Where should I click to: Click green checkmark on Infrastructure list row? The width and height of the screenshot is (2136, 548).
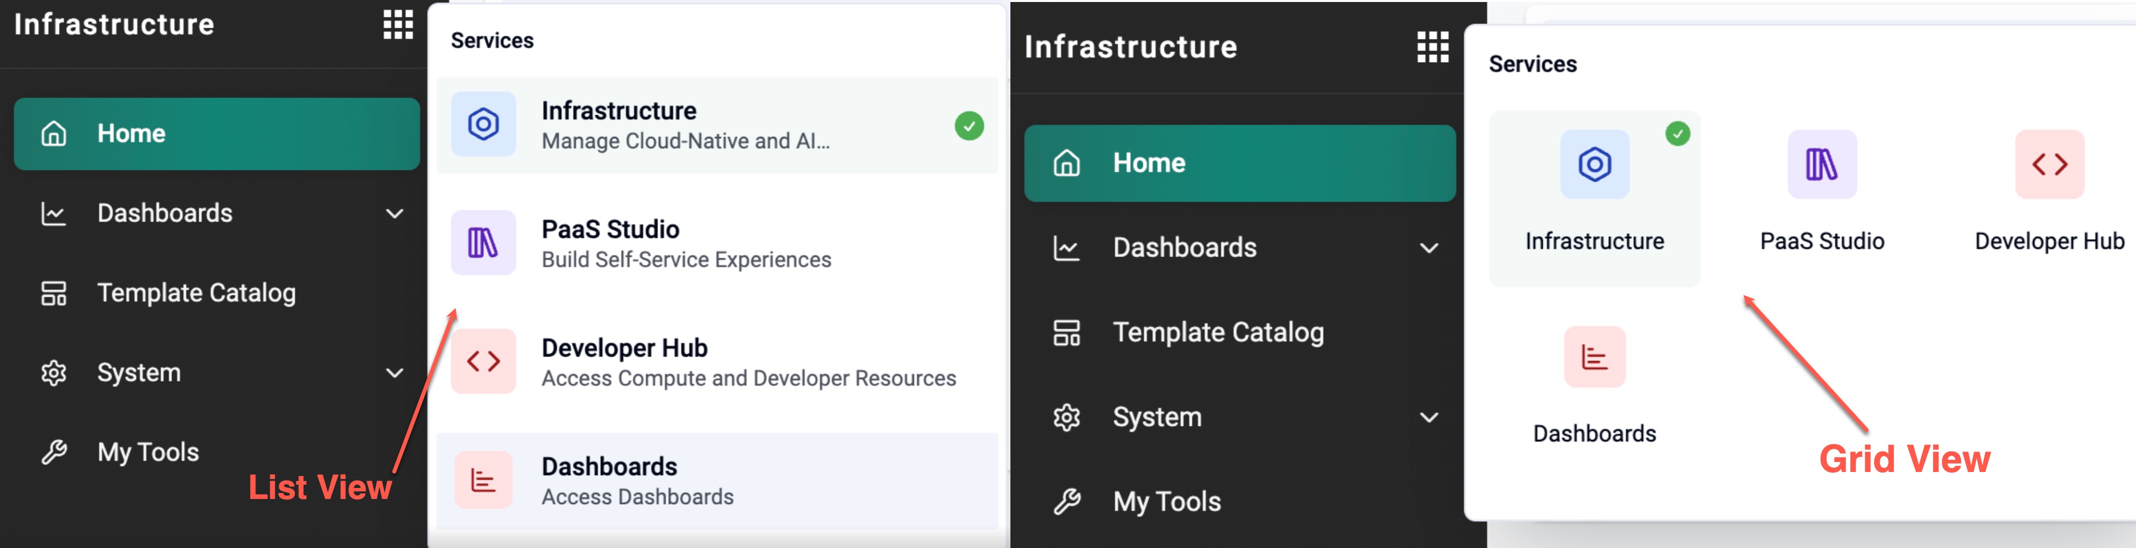click(x=968, y=126)
